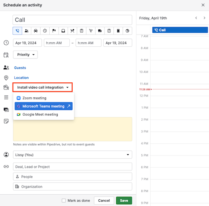Choose the clock deadline activity type icon

(x=45, y=31)
